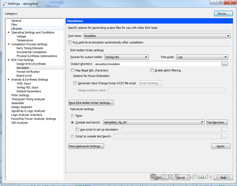
Task: Collapse Operating Settings and Conditions tree node
Action: point(8,32)
